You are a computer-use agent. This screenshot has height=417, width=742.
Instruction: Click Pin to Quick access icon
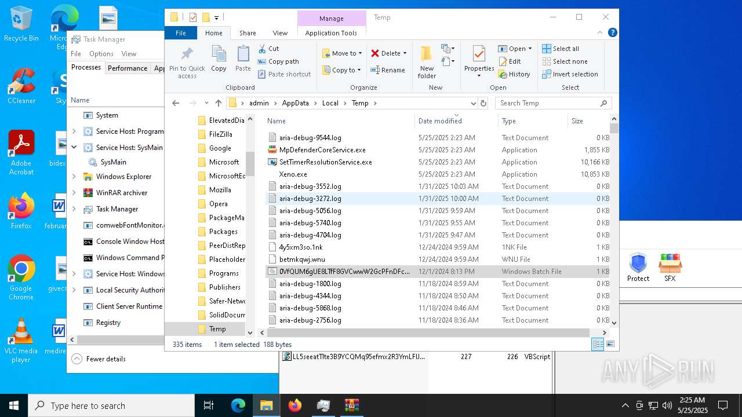[187, 63]
